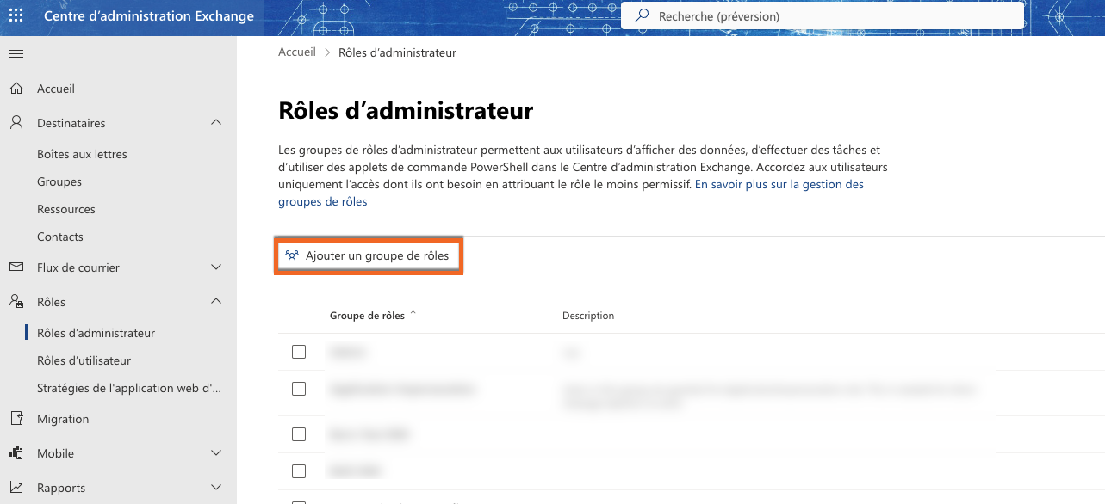Collapse the Destinataires section
The width and height of the screenshot is (1105, 504).
215,122
